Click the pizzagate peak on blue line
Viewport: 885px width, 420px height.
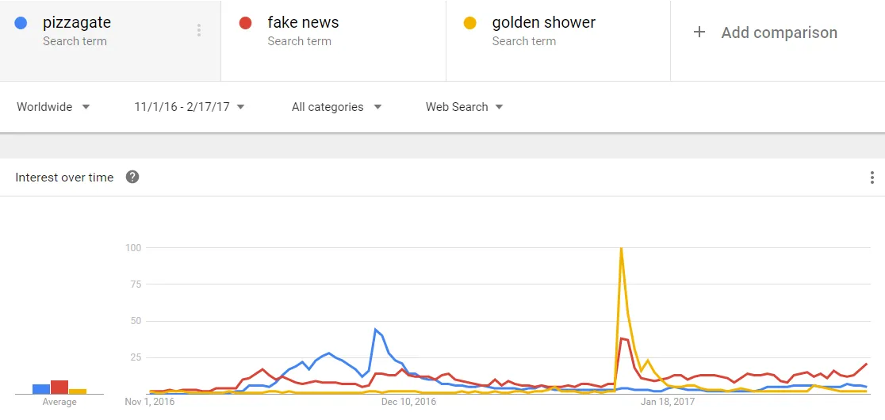point(375,329)
